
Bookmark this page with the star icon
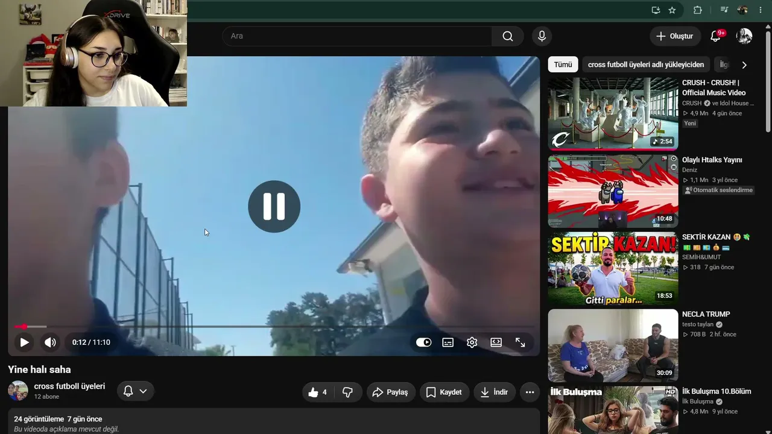[x=672, y=10]
